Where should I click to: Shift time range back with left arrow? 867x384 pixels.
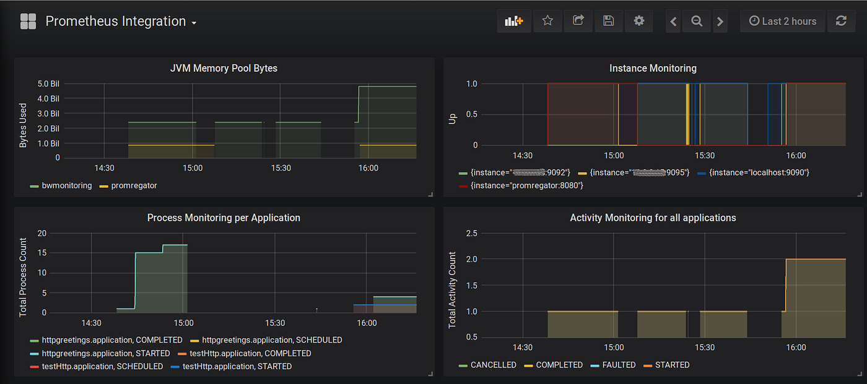[673, 20]
